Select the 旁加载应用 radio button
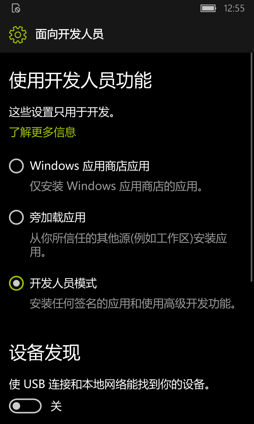The image size is (254, 424). pos(16,218)
